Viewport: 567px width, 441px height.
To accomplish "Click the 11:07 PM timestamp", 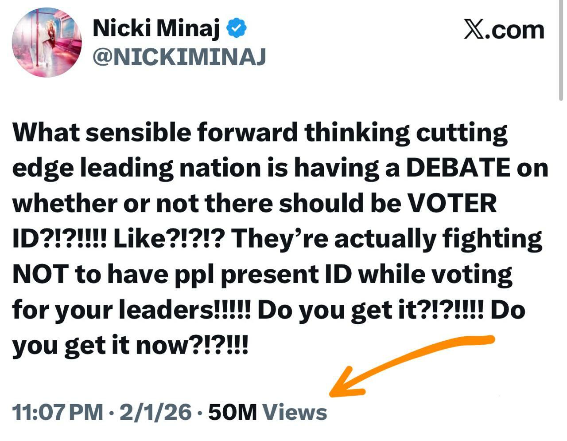I will [58, 412].
